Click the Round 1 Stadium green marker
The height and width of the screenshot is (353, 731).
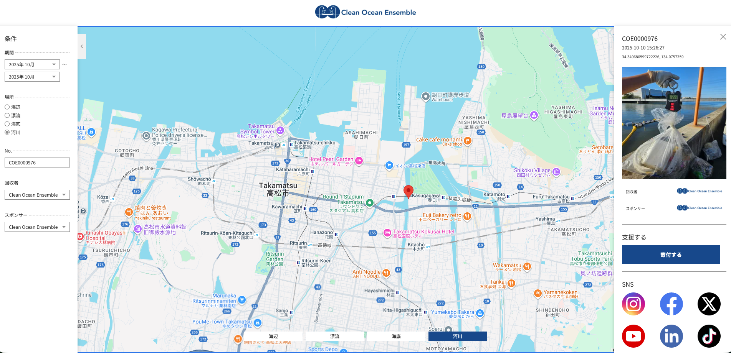(x=369, y=203)
